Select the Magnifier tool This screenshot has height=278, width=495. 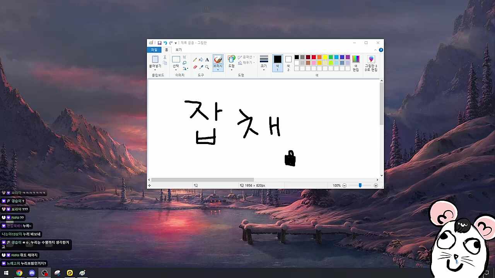click(x=207, y=67)
